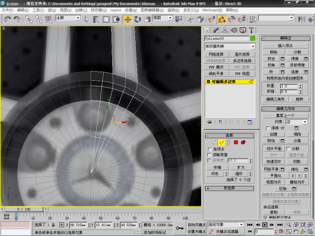The height and width of the screenshot is (236, 315).
Task: Open the 修改器列表 dropdown
Action: [230, 46]
